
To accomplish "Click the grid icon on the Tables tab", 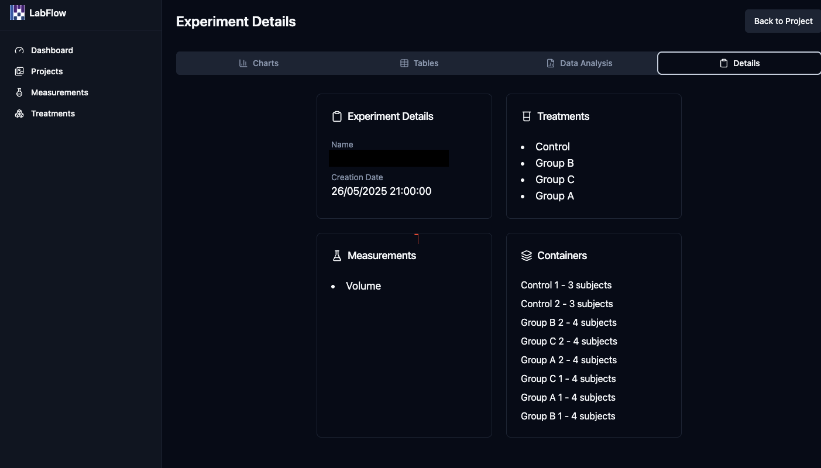I will [x=403, y=63].
